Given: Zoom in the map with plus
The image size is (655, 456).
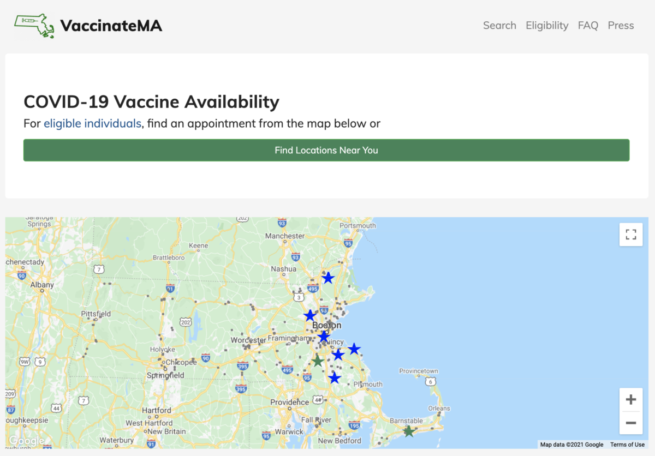Looking at the screenshot, I should point(631,400).
